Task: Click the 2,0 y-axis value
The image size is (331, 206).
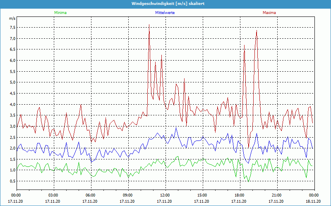Action: coord(12,148)
